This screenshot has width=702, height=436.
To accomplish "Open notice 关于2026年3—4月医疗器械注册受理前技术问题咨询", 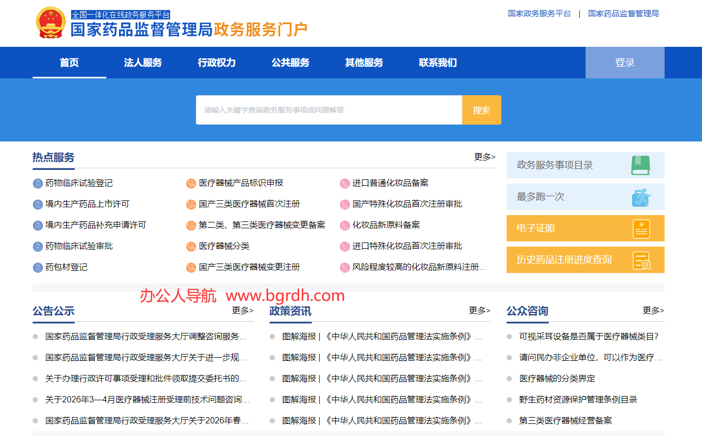I will pos(147,400).
